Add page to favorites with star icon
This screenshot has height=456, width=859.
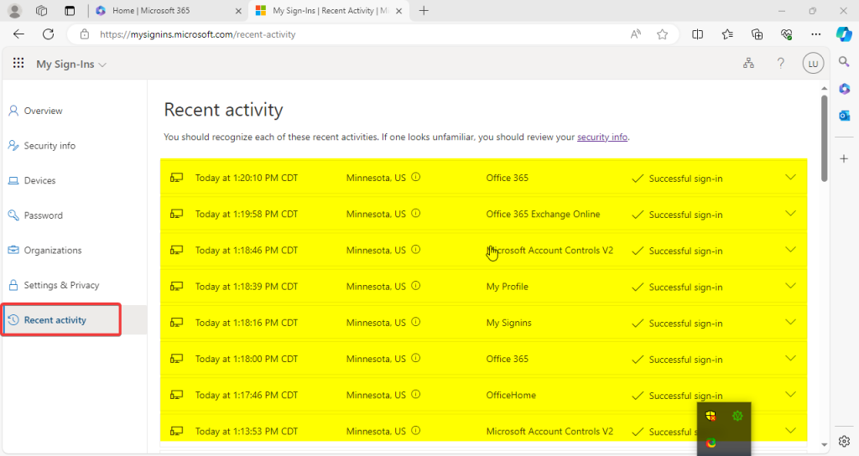(x=662, y=34)
